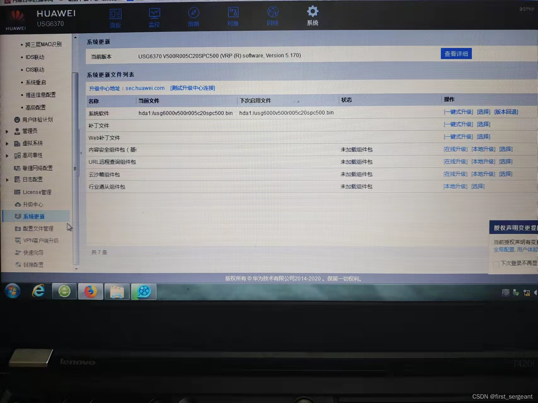Viewport: 538px width, 403px height.
Task: Click the 虚拟系统 icon
Action: pyautogui.click(x=17, y=143)
